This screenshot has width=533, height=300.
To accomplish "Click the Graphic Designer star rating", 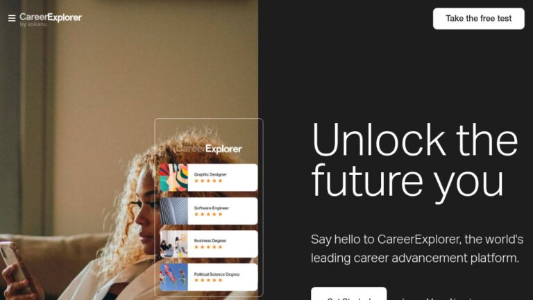I will coord(208,181).
